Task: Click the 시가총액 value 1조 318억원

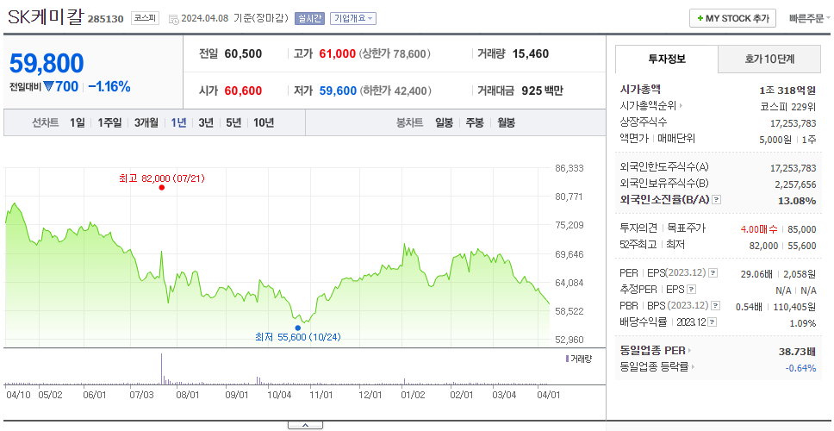Action: (x=787, y=91)
